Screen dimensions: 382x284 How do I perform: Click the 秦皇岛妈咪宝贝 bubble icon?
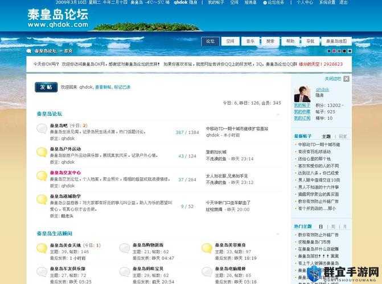click(124, 272)
